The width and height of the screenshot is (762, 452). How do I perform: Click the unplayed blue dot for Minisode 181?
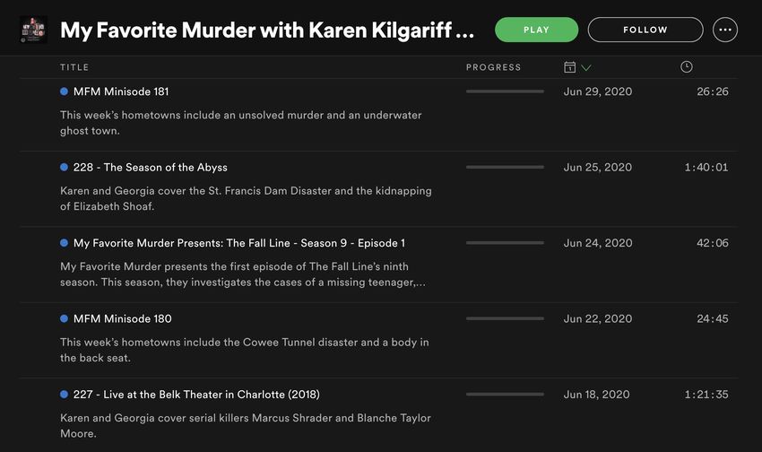pos(65,91)
